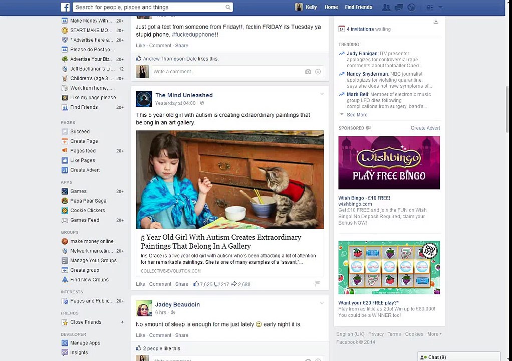Open the Wishbingo advert image
The height and width of the screenshot is (361, 512).
(x=389, y=162)
